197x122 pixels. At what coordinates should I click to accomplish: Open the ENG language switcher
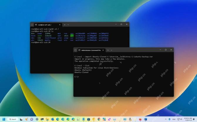coord(174,119)
